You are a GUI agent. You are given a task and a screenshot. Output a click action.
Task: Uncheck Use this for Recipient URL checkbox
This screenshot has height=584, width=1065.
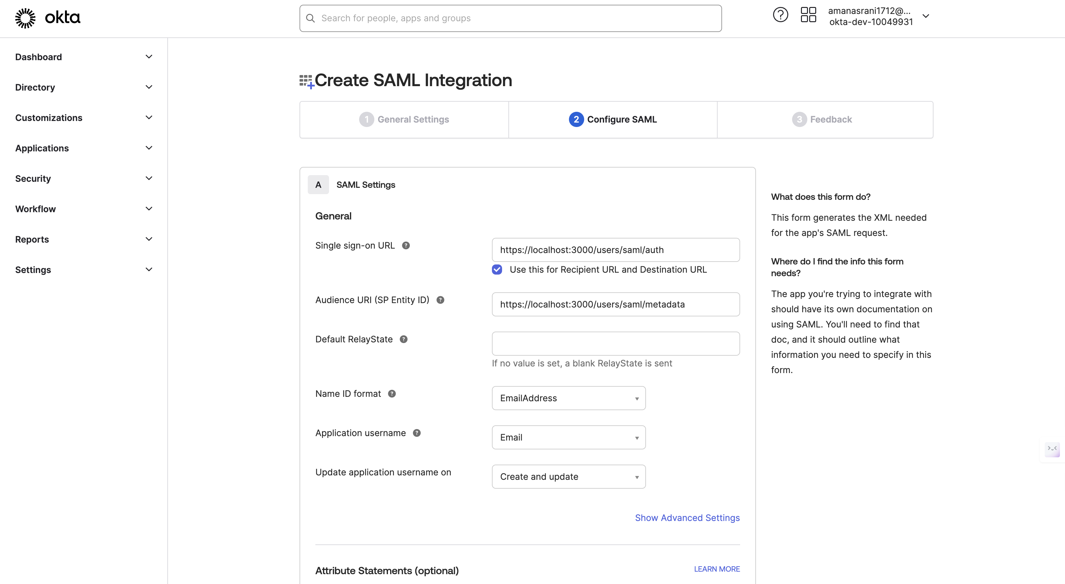pyautogui.click(x=497, y=270)
